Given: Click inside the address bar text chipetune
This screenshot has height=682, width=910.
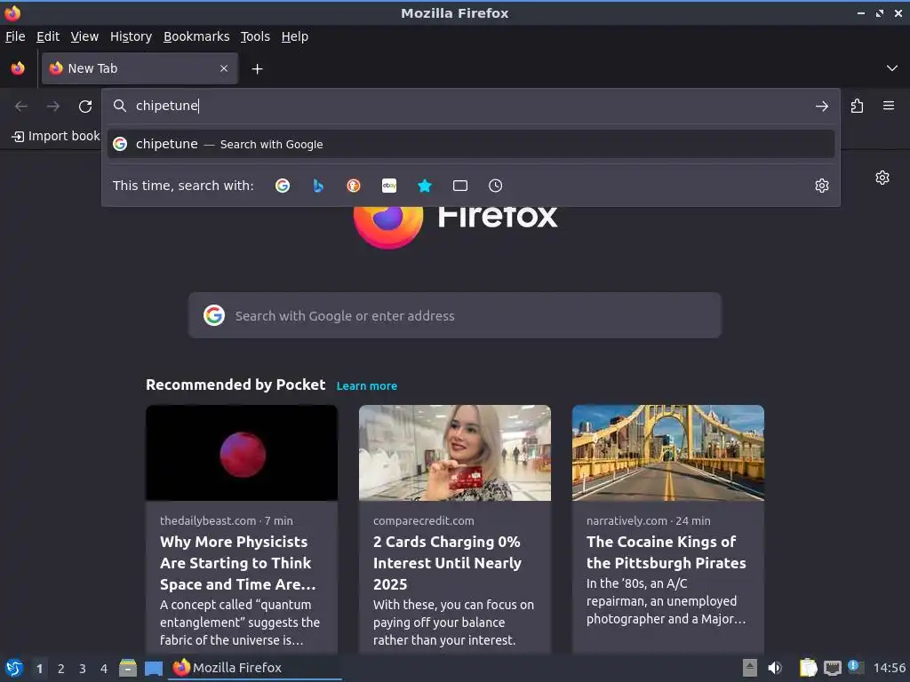Looking at the screenshot, I should [x=166, y=106].
